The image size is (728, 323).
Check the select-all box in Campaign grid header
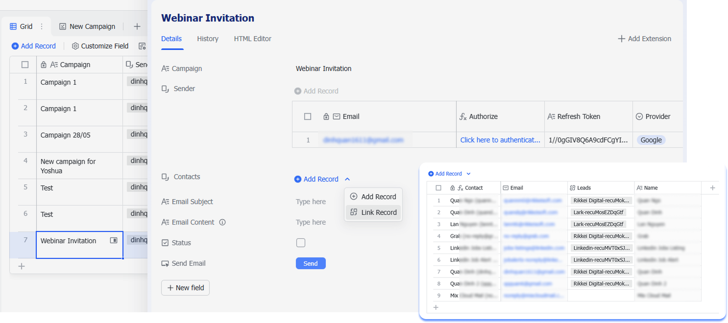click(25, 65)
